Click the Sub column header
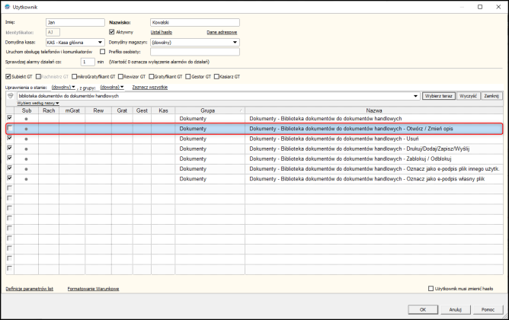The image size is (509, 320). coord(27,110)
